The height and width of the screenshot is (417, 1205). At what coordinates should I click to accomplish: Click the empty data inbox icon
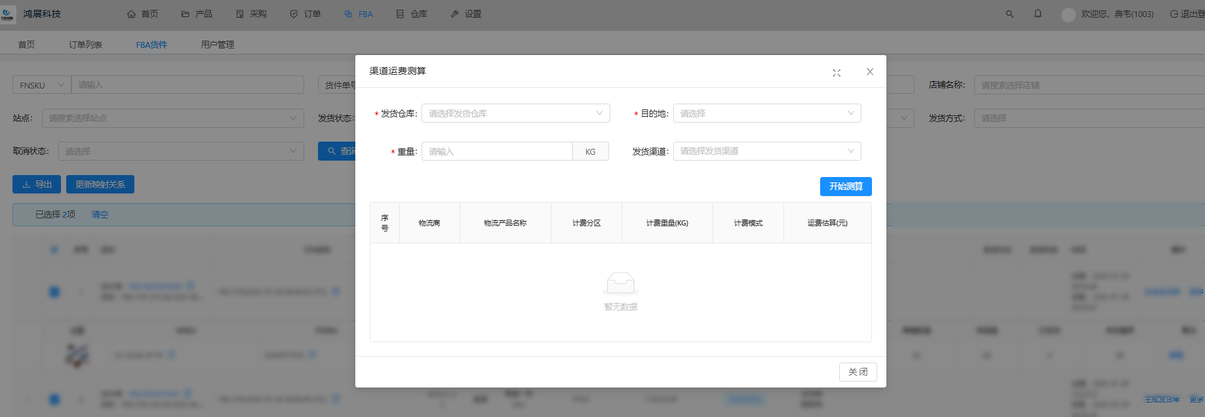coord(620,283)
